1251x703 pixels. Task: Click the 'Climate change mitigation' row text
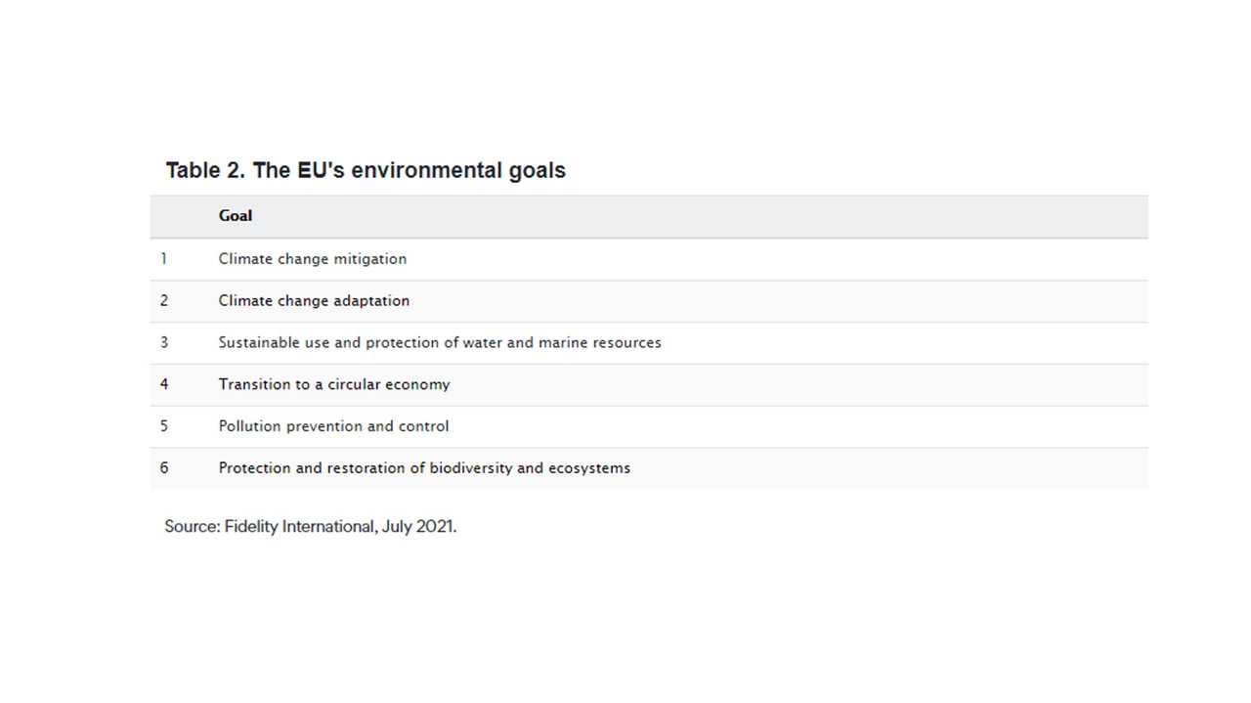[x=313, y=259]
